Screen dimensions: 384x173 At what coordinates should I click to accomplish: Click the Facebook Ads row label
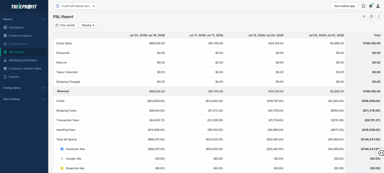[x=75, y=149]
